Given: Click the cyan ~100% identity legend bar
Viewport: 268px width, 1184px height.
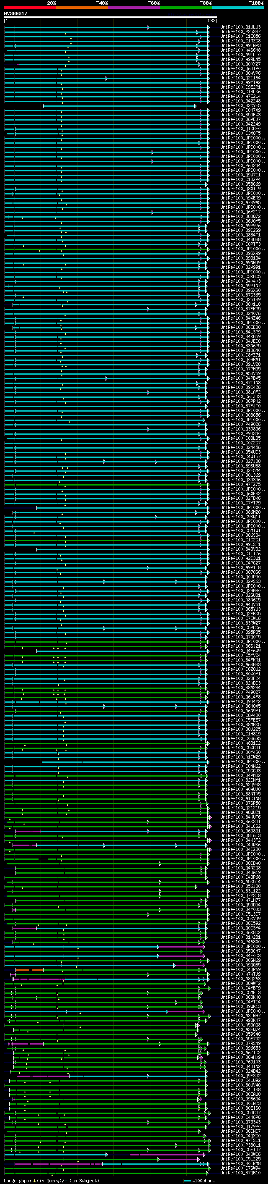Looking at the screenshot, I should click(x=238, y=8).
